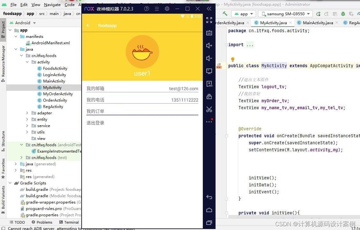Open Android project view dropdown
The height and width of the screenshot is (230, 360).
point(22,23)
